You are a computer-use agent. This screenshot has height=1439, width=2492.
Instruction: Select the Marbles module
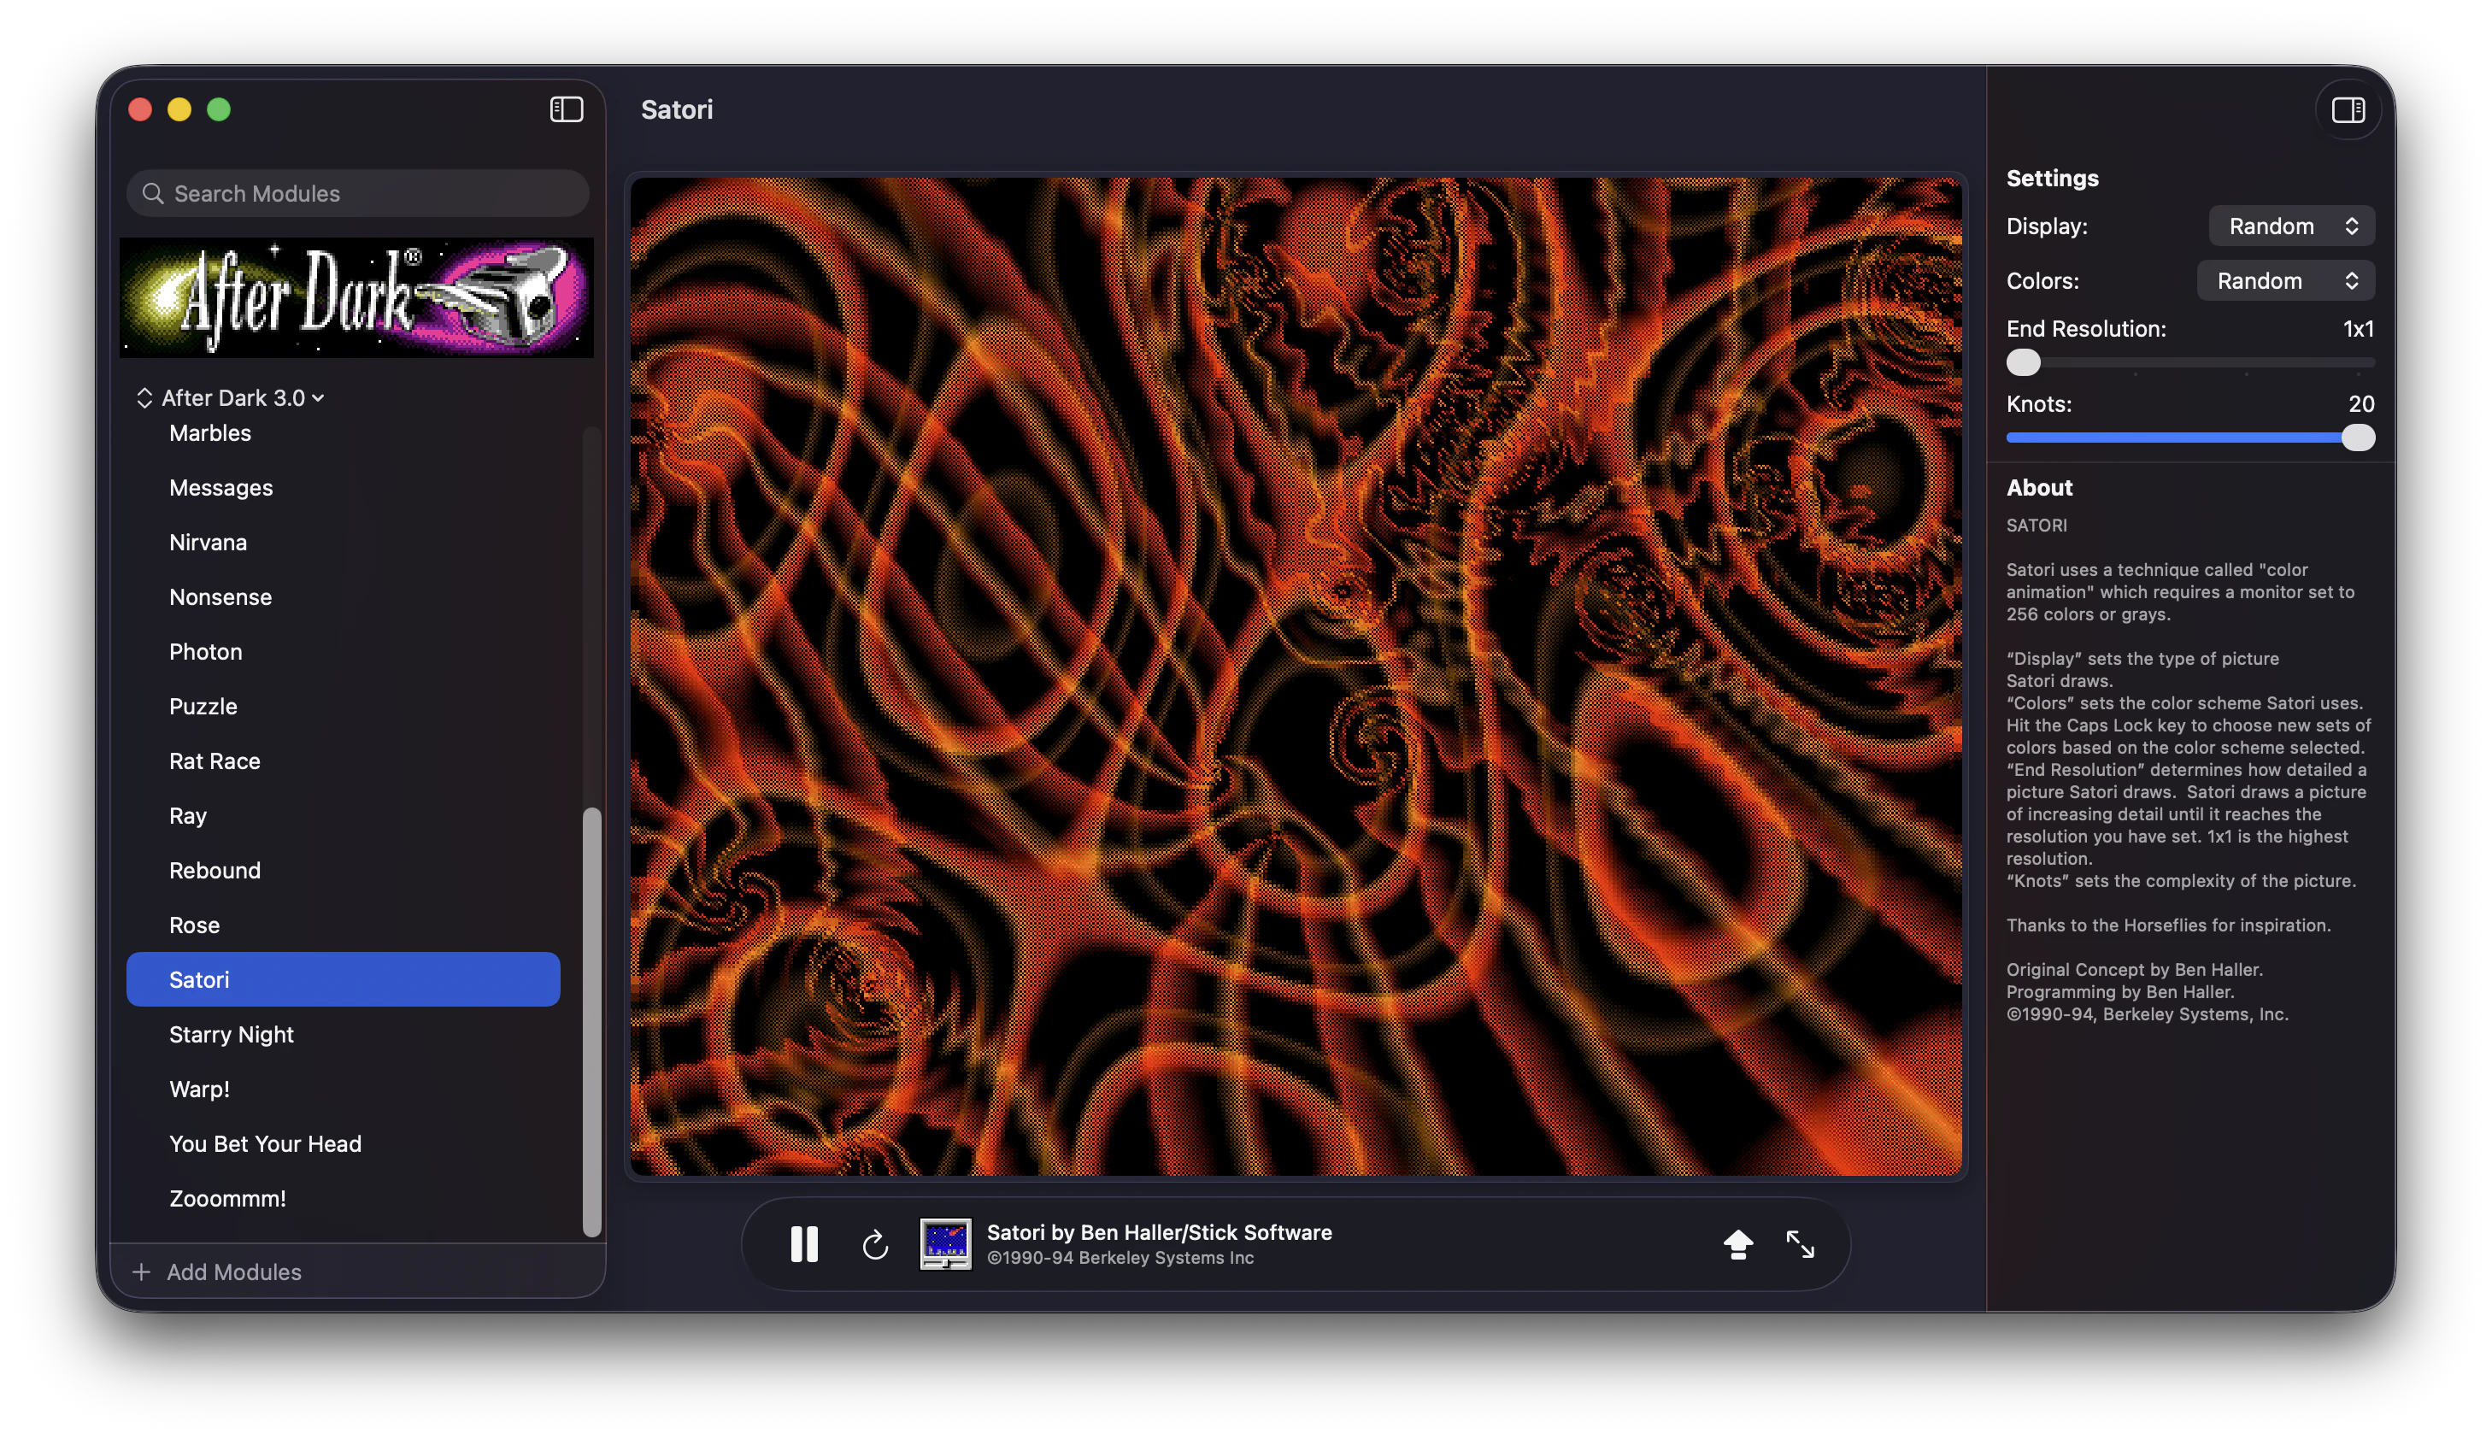click(343, 433)
